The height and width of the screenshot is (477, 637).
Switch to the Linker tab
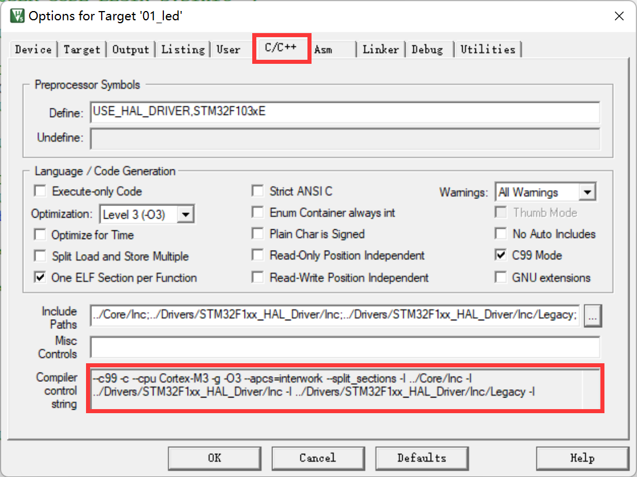pos(381,49)
